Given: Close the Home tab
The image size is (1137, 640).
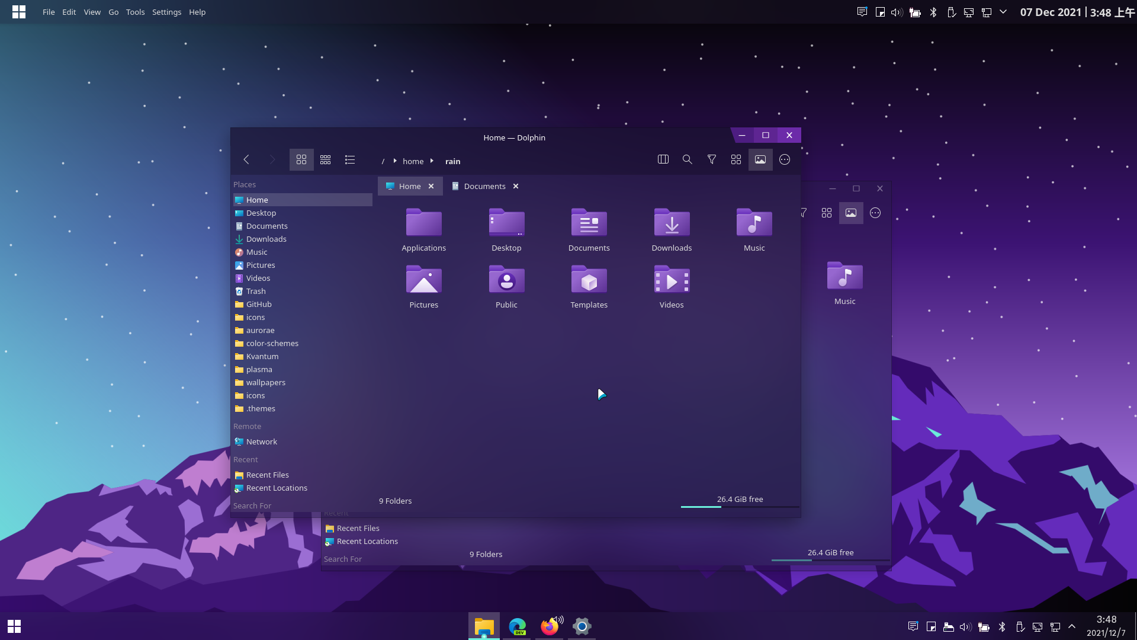Looking at the screenshot, I should pos(431,186).
